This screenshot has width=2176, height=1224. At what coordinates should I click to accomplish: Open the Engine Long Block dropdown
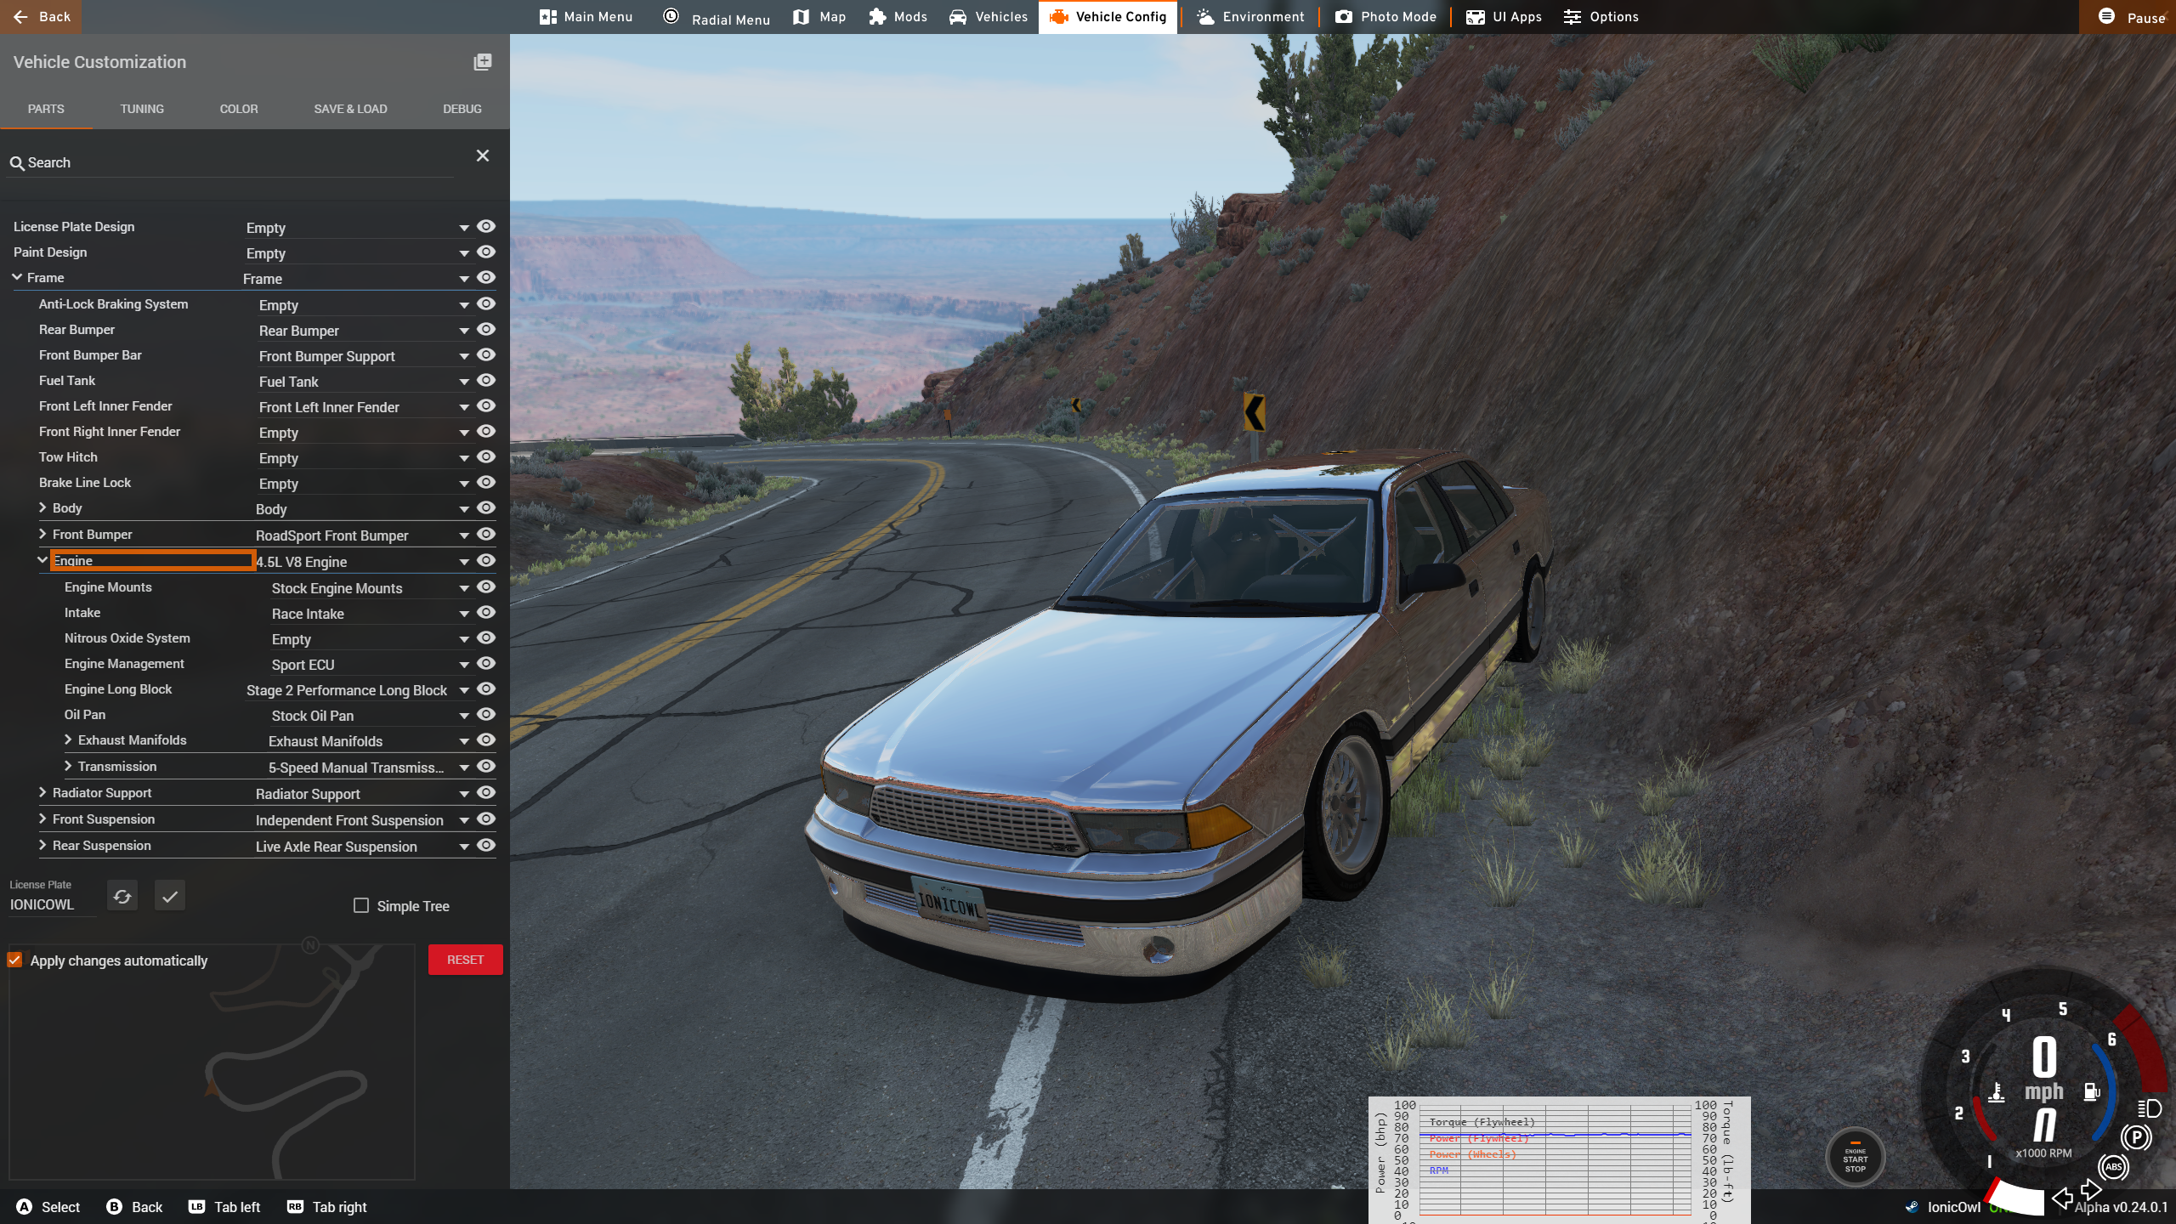[464, 690]
